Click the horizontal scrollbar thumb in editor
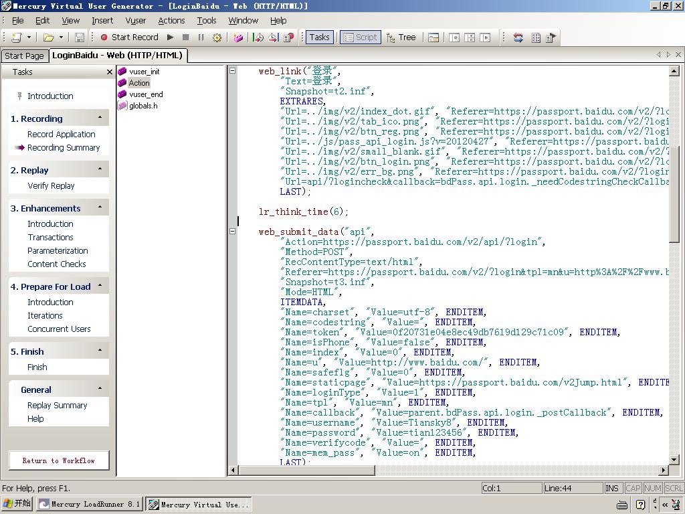This screenshot has height=514, width=685. pyautogui.click(x=306, y=470)
